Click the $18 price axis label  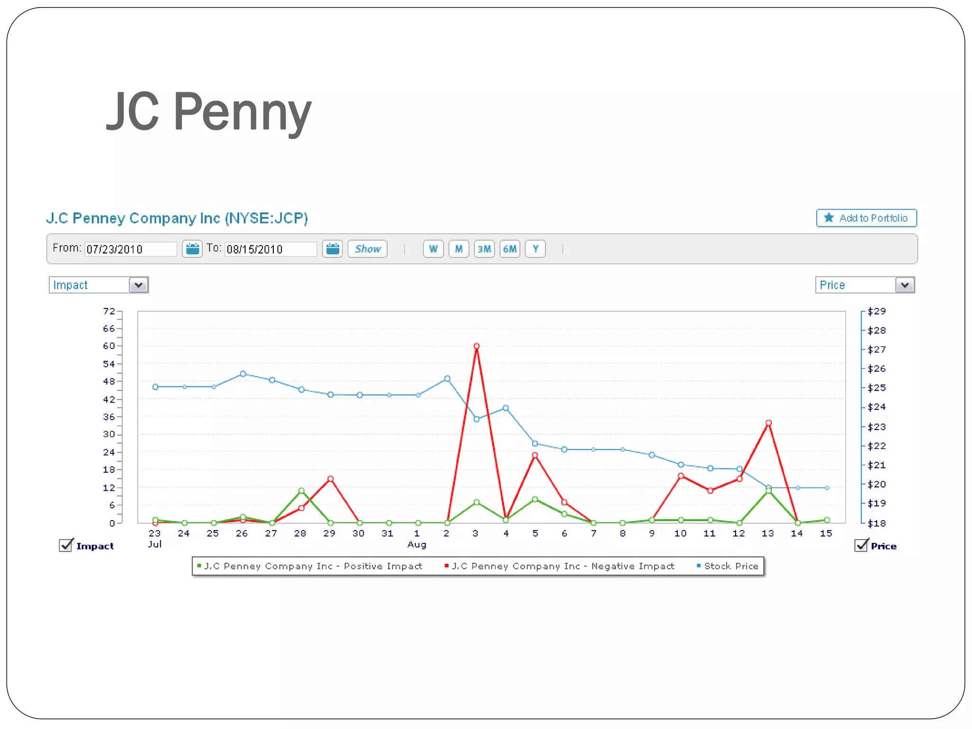(877, 523)
